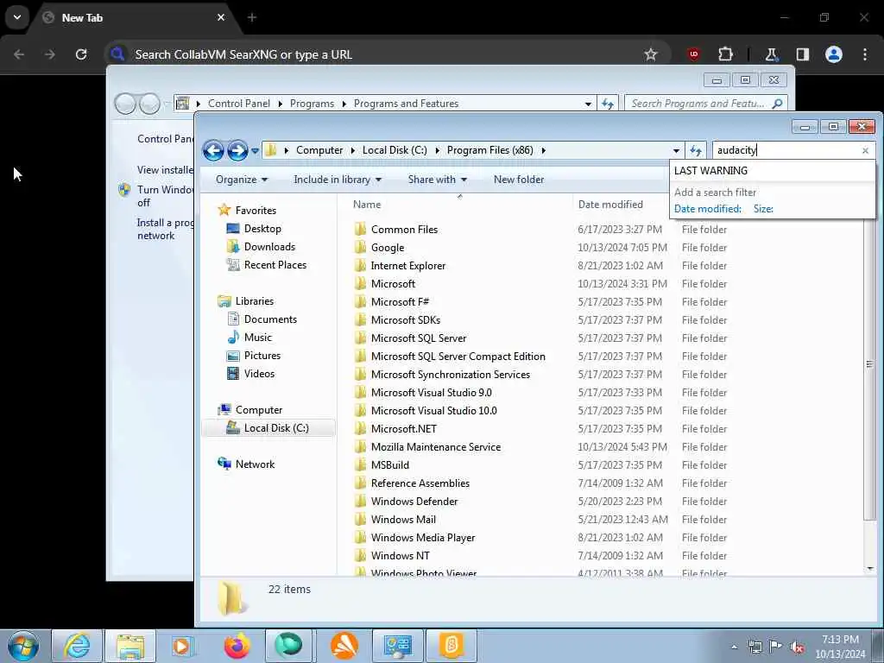Open Recent Places in Favorites

(x=275, y=264)
